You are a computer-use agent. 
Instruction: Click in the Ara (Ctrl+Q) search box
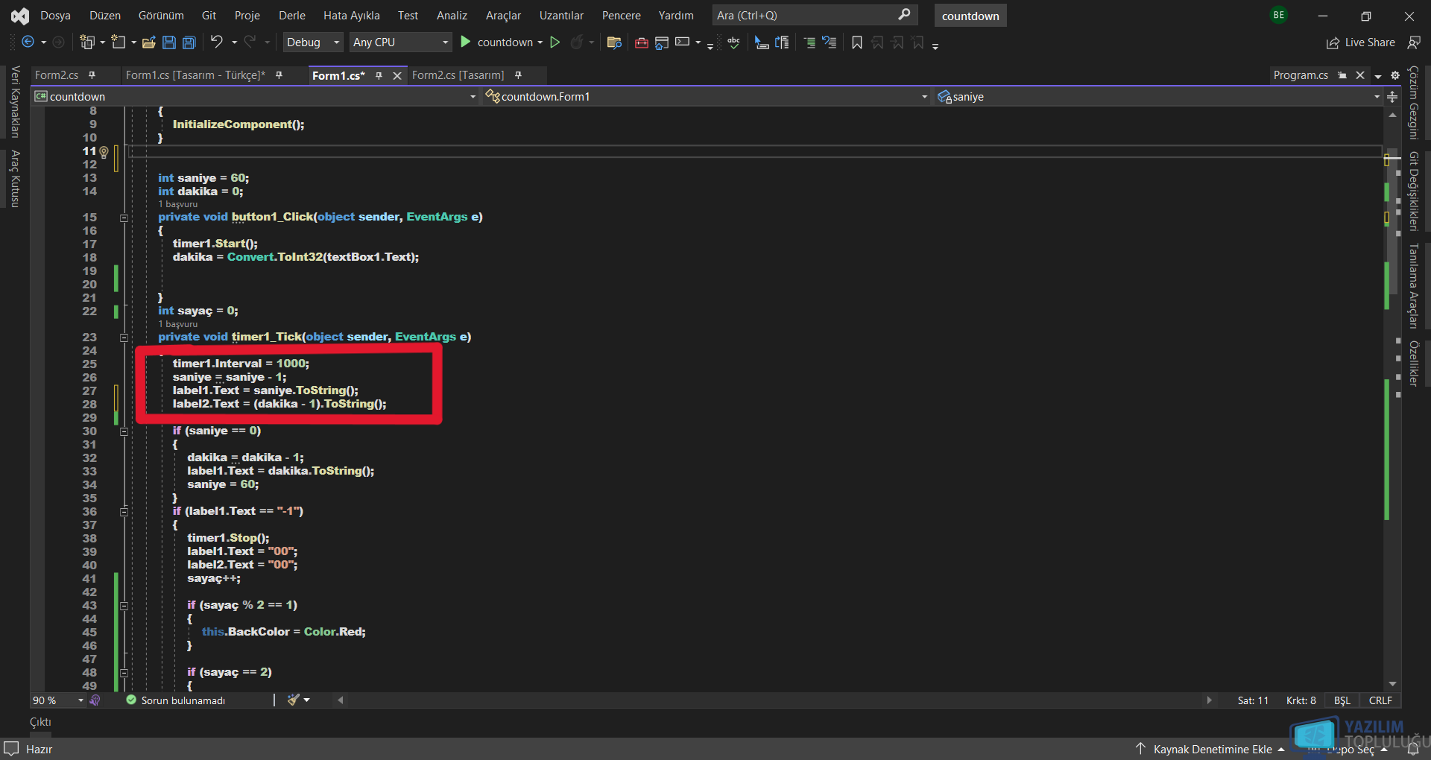coord(814,15)
